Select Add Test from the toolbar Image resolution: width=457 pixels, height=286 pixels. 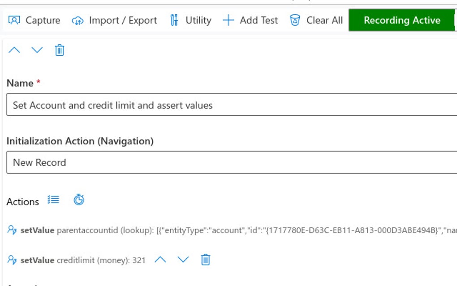click(x=258, y=20)
